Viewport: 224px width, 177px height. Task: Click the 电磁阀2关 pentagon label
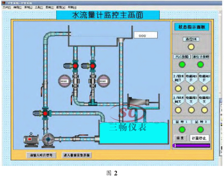[205, 100]
